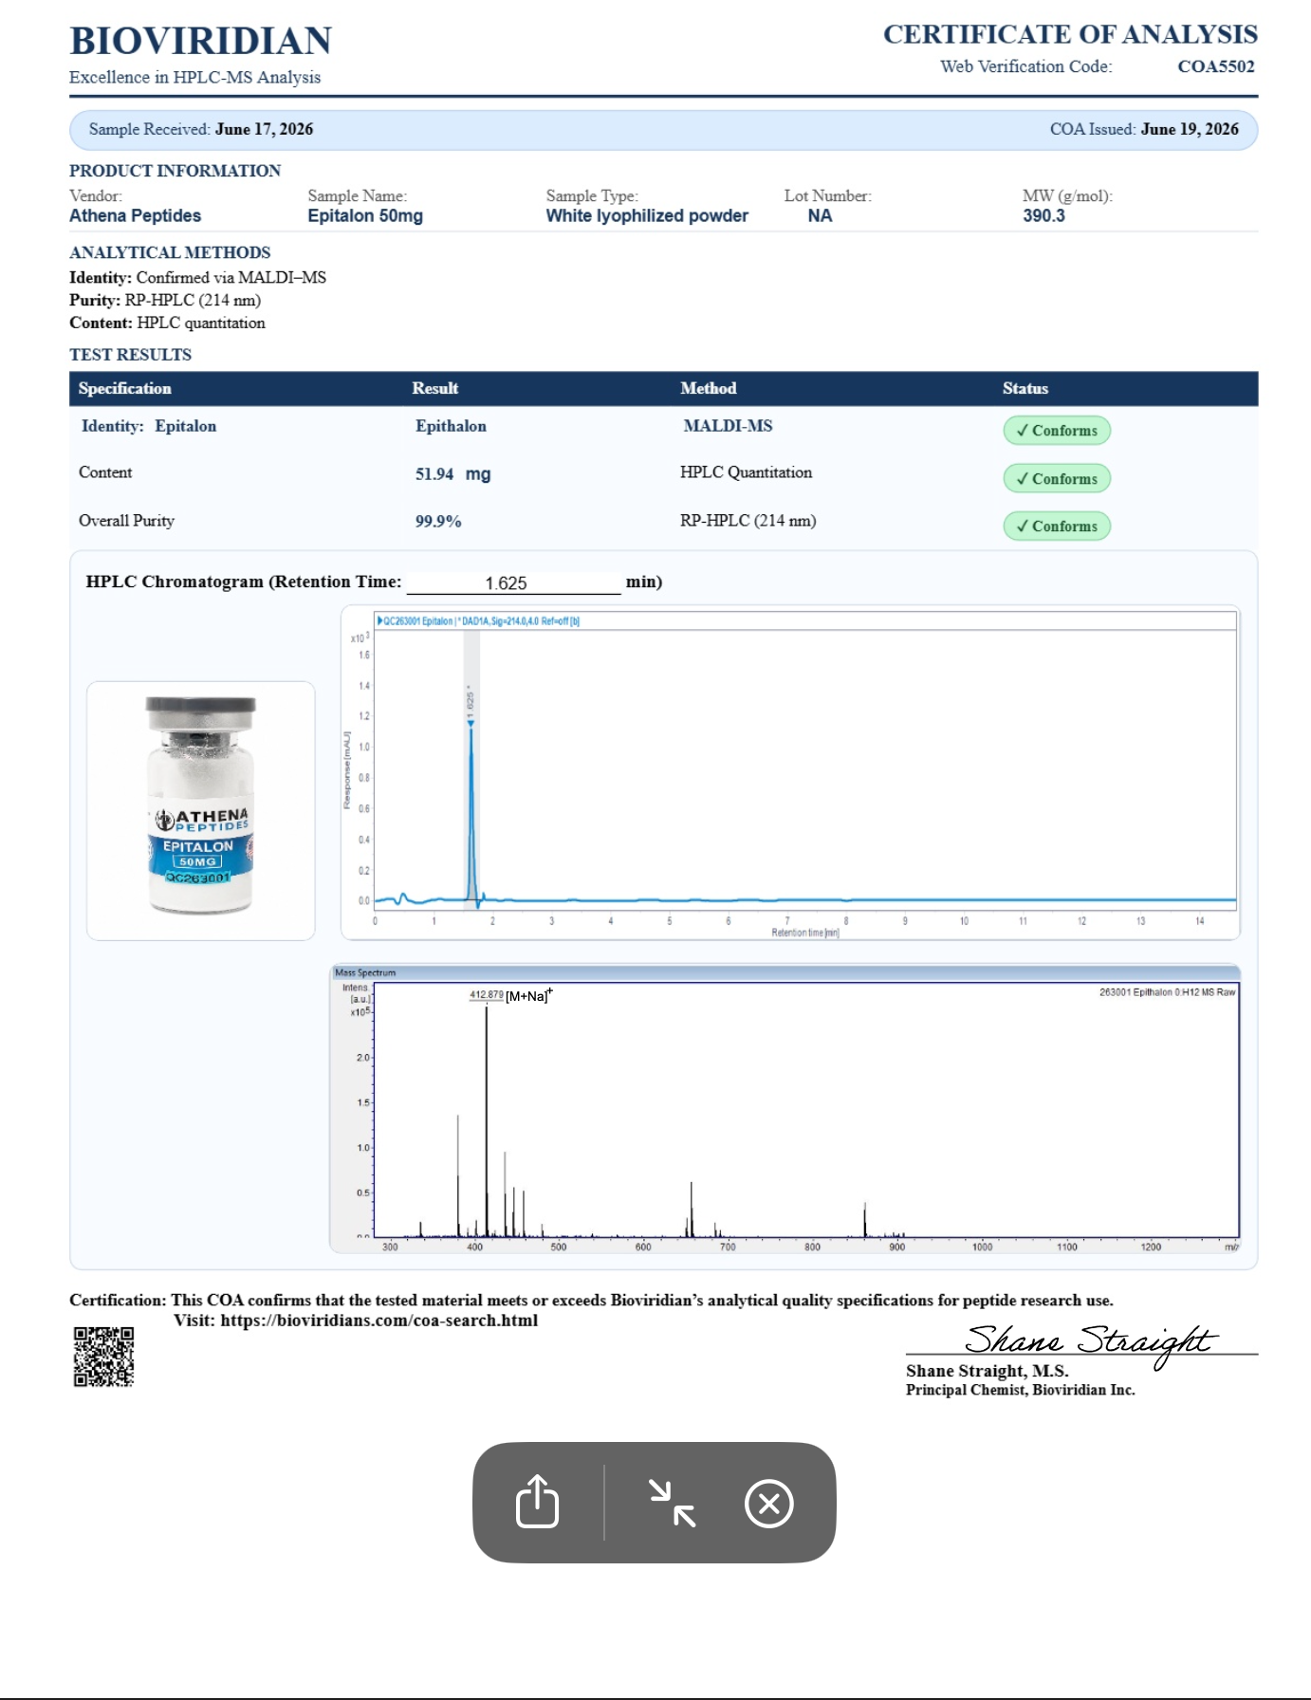The height and width of the screenshot is (1700, 1311).
Task: Click the lot number value 'NA'
Action: (x=820, y=215)
